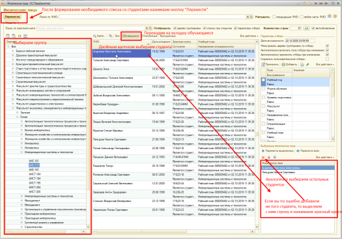Image resolution: width=342 pixels, height=239 pixels.
Task: Check the Форма обучения filter row checkbox
Action: coord(263,89)
